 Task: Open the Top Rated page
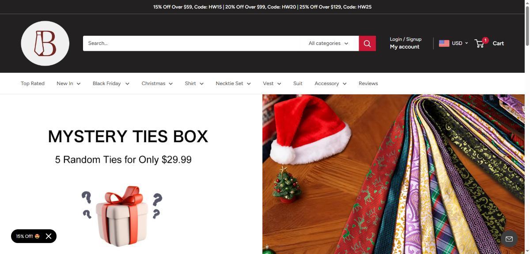coord(33,83)
